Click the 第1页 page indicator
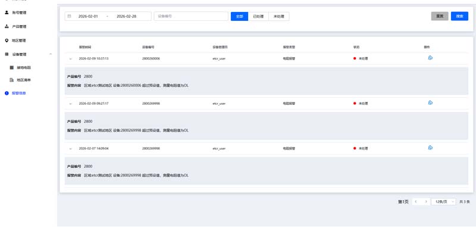Image resolution: width=476 pixels, height=227 pixels. (403, 201)
